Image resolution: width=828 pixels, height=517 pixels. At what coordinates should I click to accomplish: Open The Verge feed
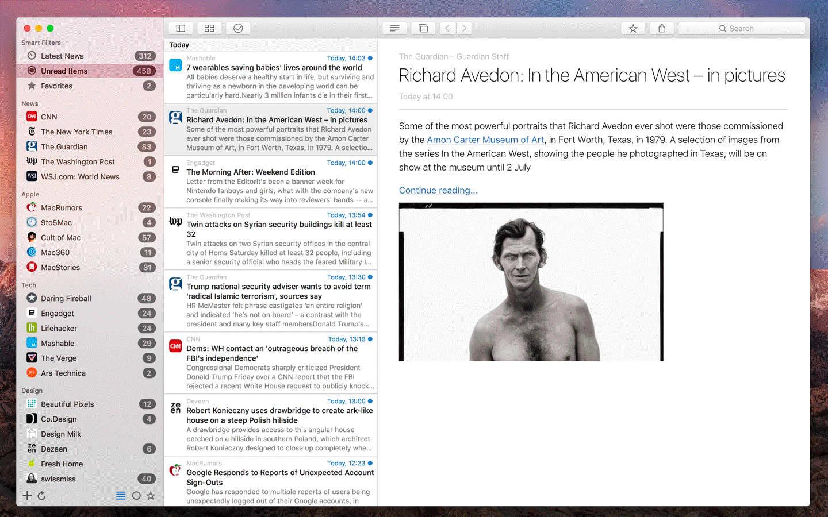[x=90, y=358]
